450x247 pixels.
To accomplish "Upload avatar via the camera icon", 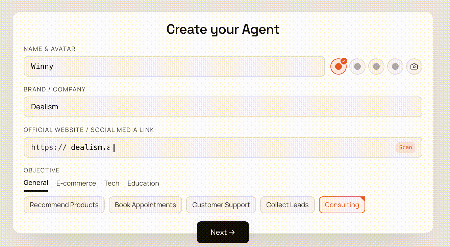I will coord(414,66).
